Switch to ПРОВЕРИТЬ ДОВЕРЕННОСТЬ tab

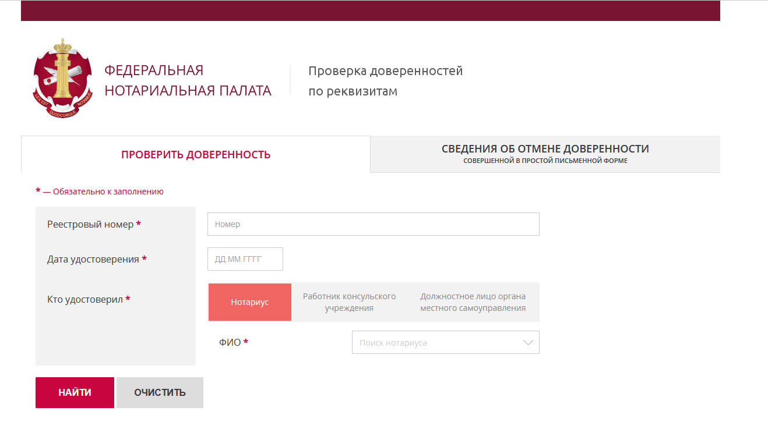[196, 155]
